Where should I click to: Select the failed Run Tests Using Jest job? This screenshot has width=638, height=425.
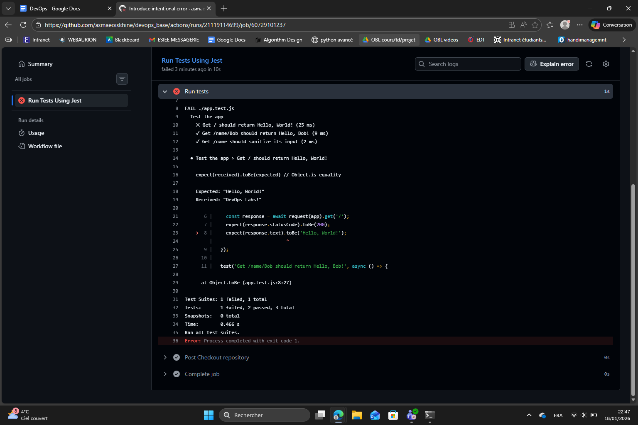[x=54, y=100]
